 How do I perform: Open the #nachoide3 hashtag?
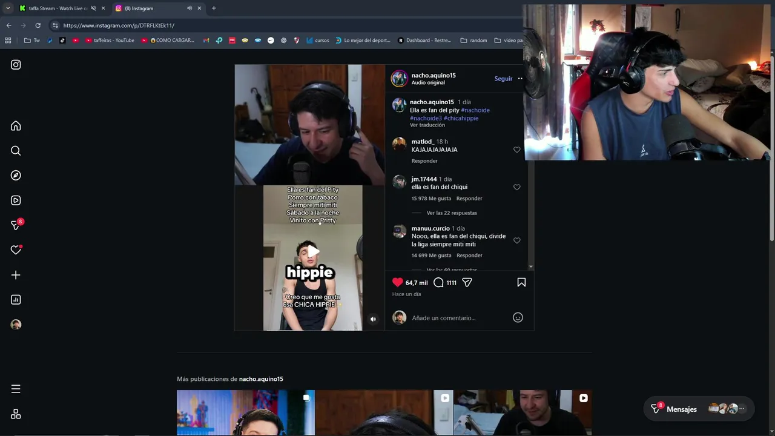[426, 118]
